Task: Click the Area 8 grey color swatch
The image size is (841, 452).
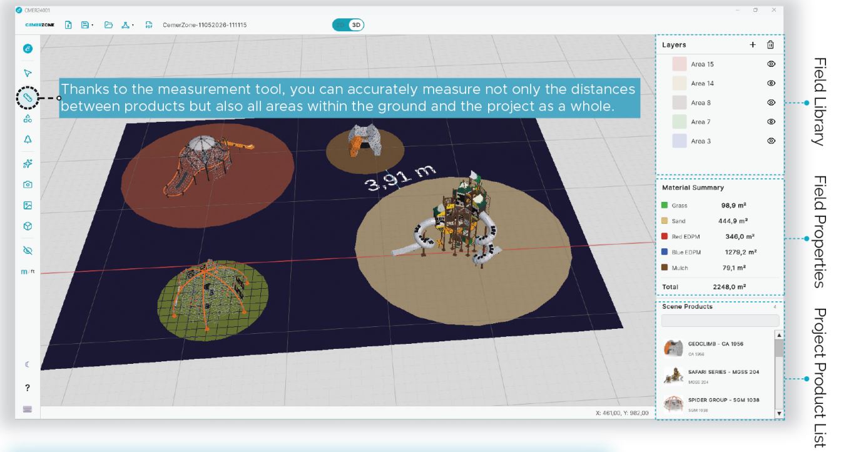Action: click(x=680, y=103)
